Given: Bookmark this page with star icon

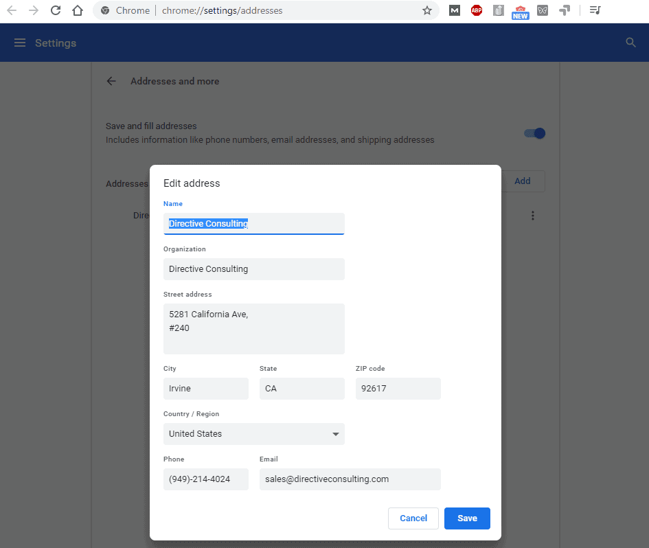Looking at the screenshot, I should [427, 10].
